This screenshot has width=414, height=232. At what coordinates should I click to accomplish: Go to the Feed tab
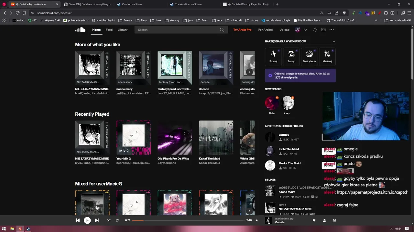[x=109, y=30]
